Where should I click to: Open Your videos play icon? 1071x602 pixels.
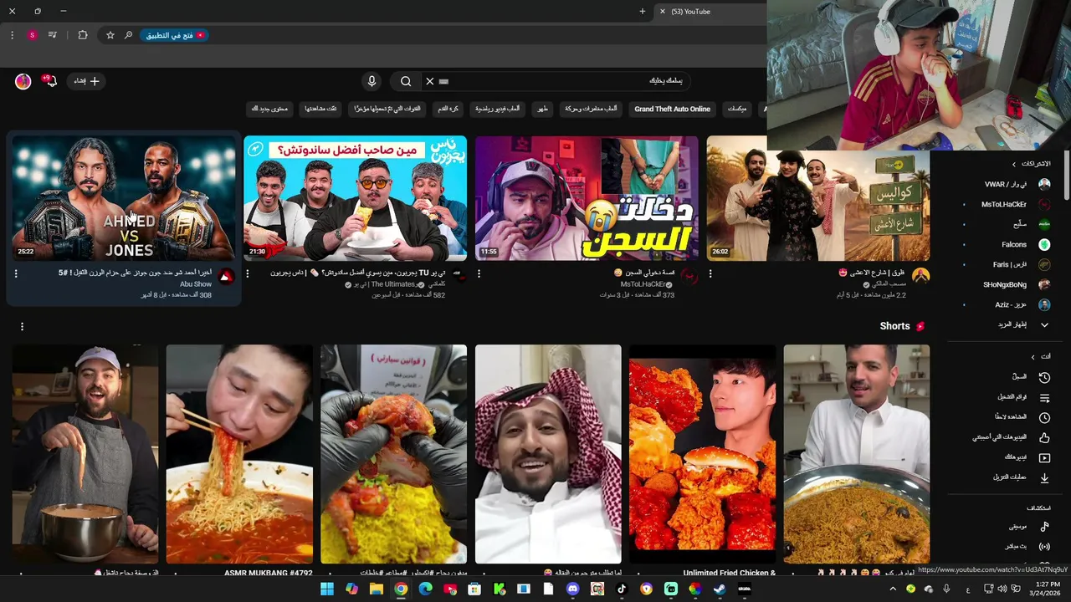1044,457
